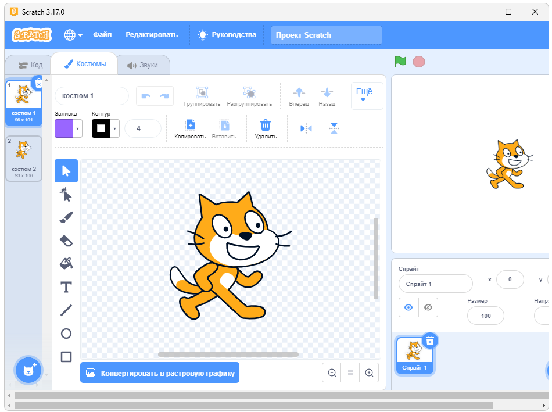The image size is (552, 412).
Task: Select the Спрайт 1 sprite thumbnail
Action: (415, 356)
